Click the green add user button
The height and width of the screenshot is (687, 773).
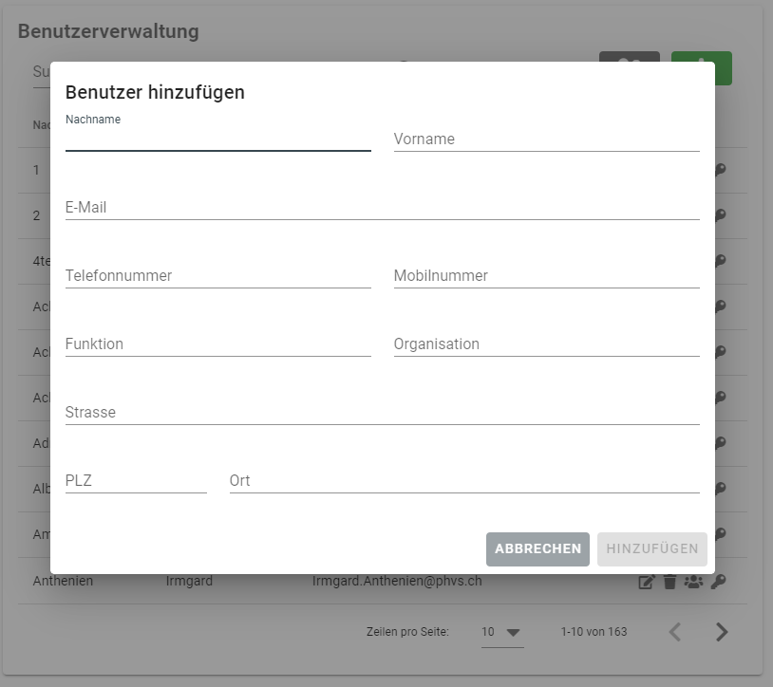[701, 67]
